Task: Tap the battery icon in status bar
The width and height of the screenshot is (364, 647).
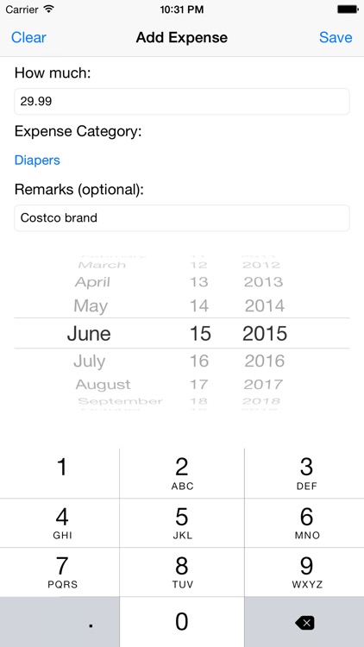Action: click(x=348, y=9)
